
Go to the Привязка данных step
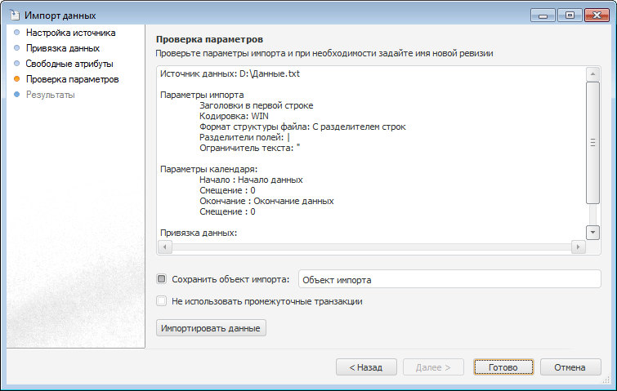click(x=63, y=49)
